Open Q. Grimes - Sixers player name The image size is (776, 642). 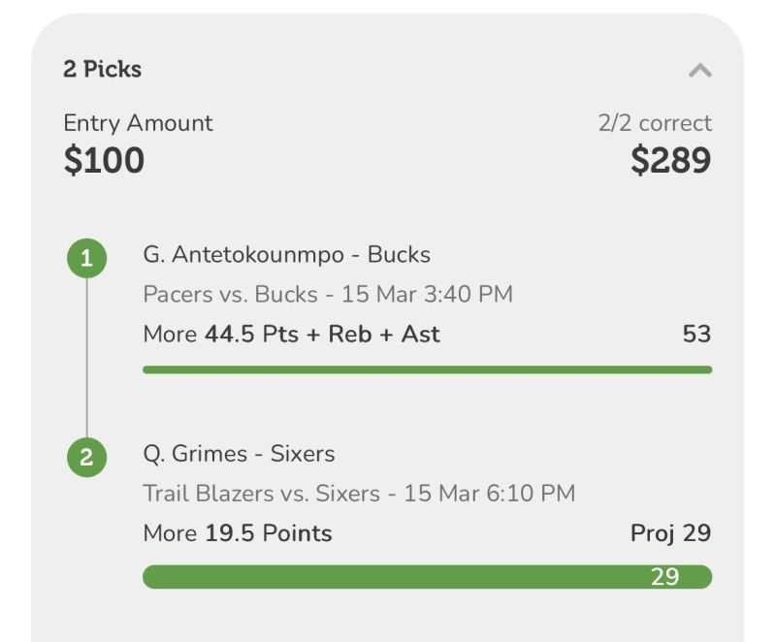pos(239,454)
